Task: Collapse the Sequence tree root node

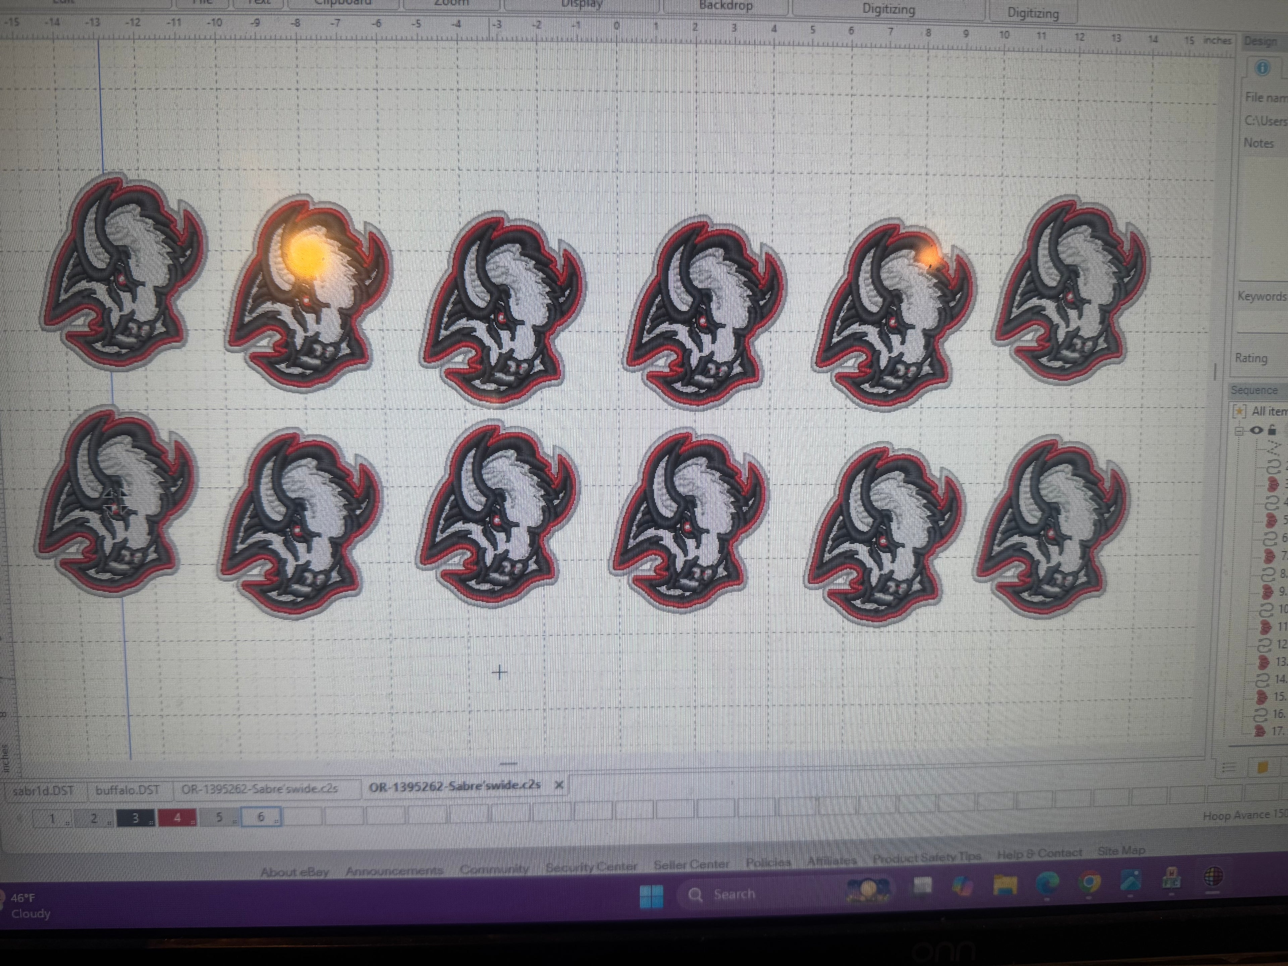Action: click(x=1238, y=431)
